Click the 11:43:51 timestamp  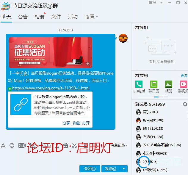tap(66, 30)
